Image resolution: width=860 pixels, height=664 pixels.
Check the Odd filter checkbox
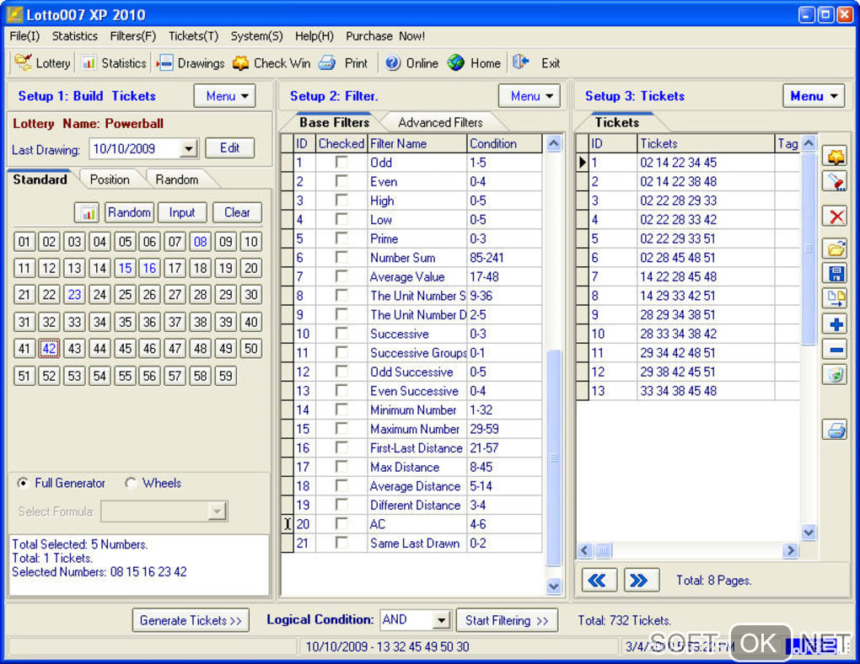341,162
